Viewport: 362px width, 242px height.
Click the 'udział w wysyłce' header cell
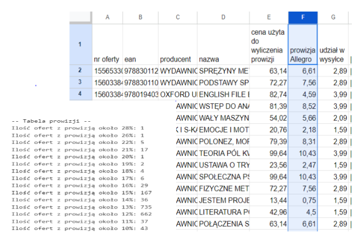click(x=333, y=44)
